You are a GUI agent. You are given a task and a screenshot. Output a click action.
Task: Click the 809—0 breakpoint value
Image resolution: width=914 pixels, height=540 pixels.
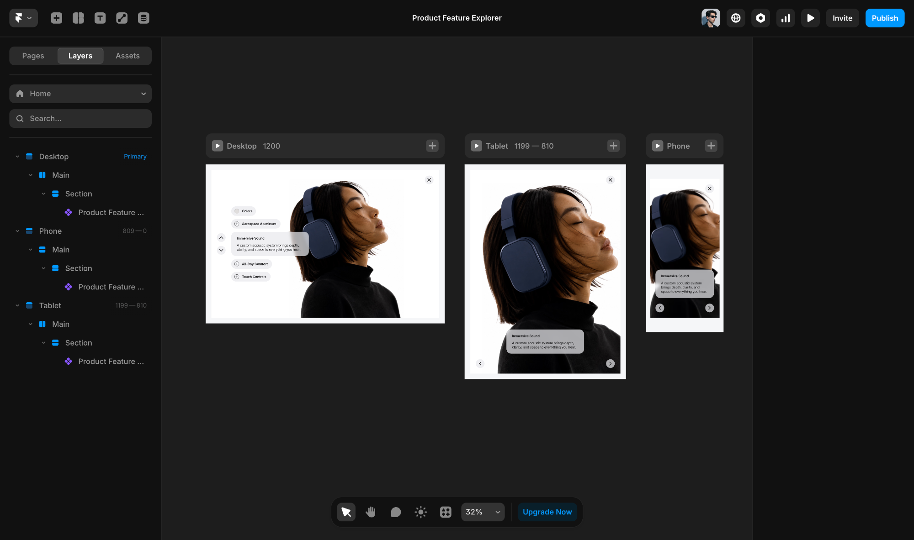pyautogui.click(x=135, y=231)
